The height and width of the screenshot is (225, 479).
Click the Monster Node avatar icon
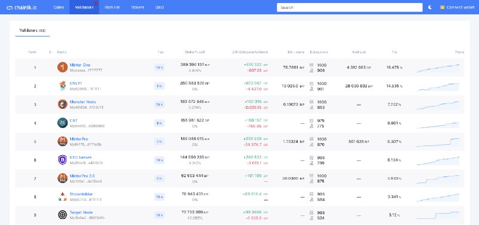[62, 104]
